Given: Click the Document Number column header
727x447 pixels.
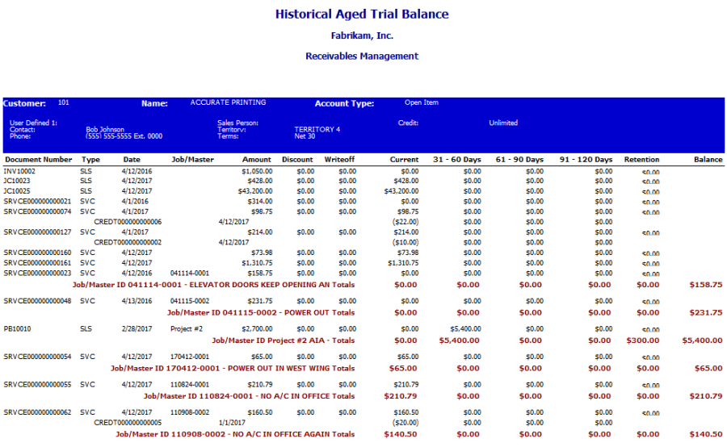Looking at the screenshot, I should (38, 160).
